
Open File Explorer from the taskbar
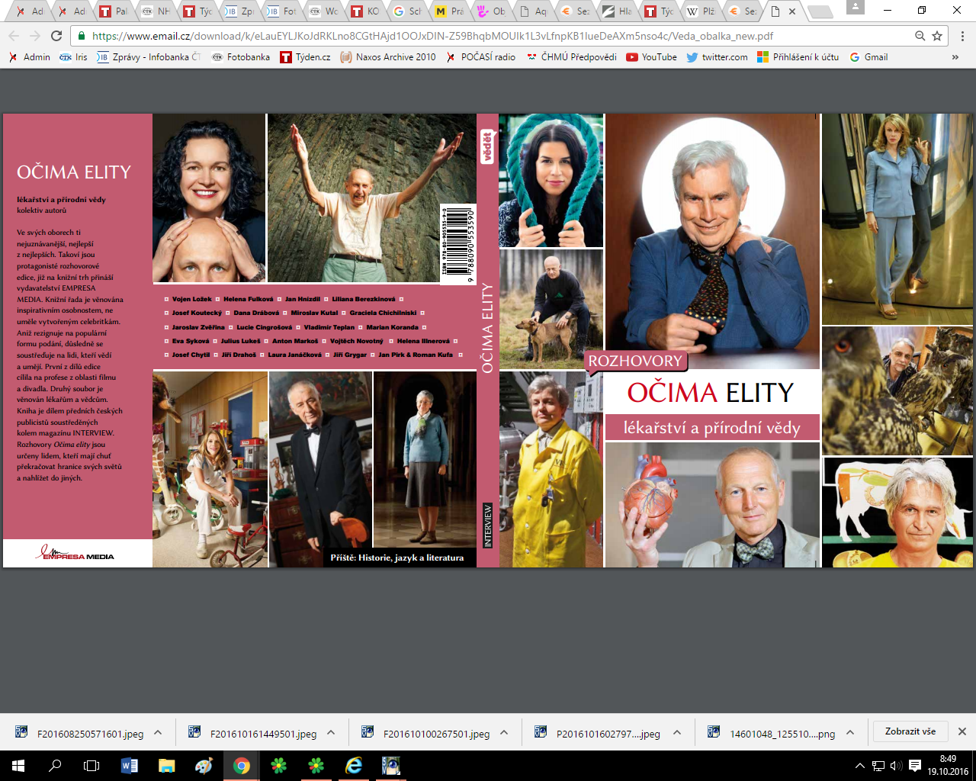tap(166, 766)
